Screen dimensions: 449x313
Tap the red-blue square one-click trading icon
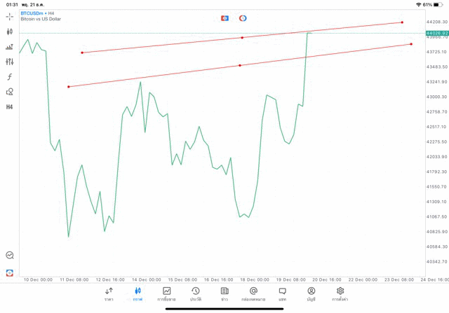click(224, 18)
